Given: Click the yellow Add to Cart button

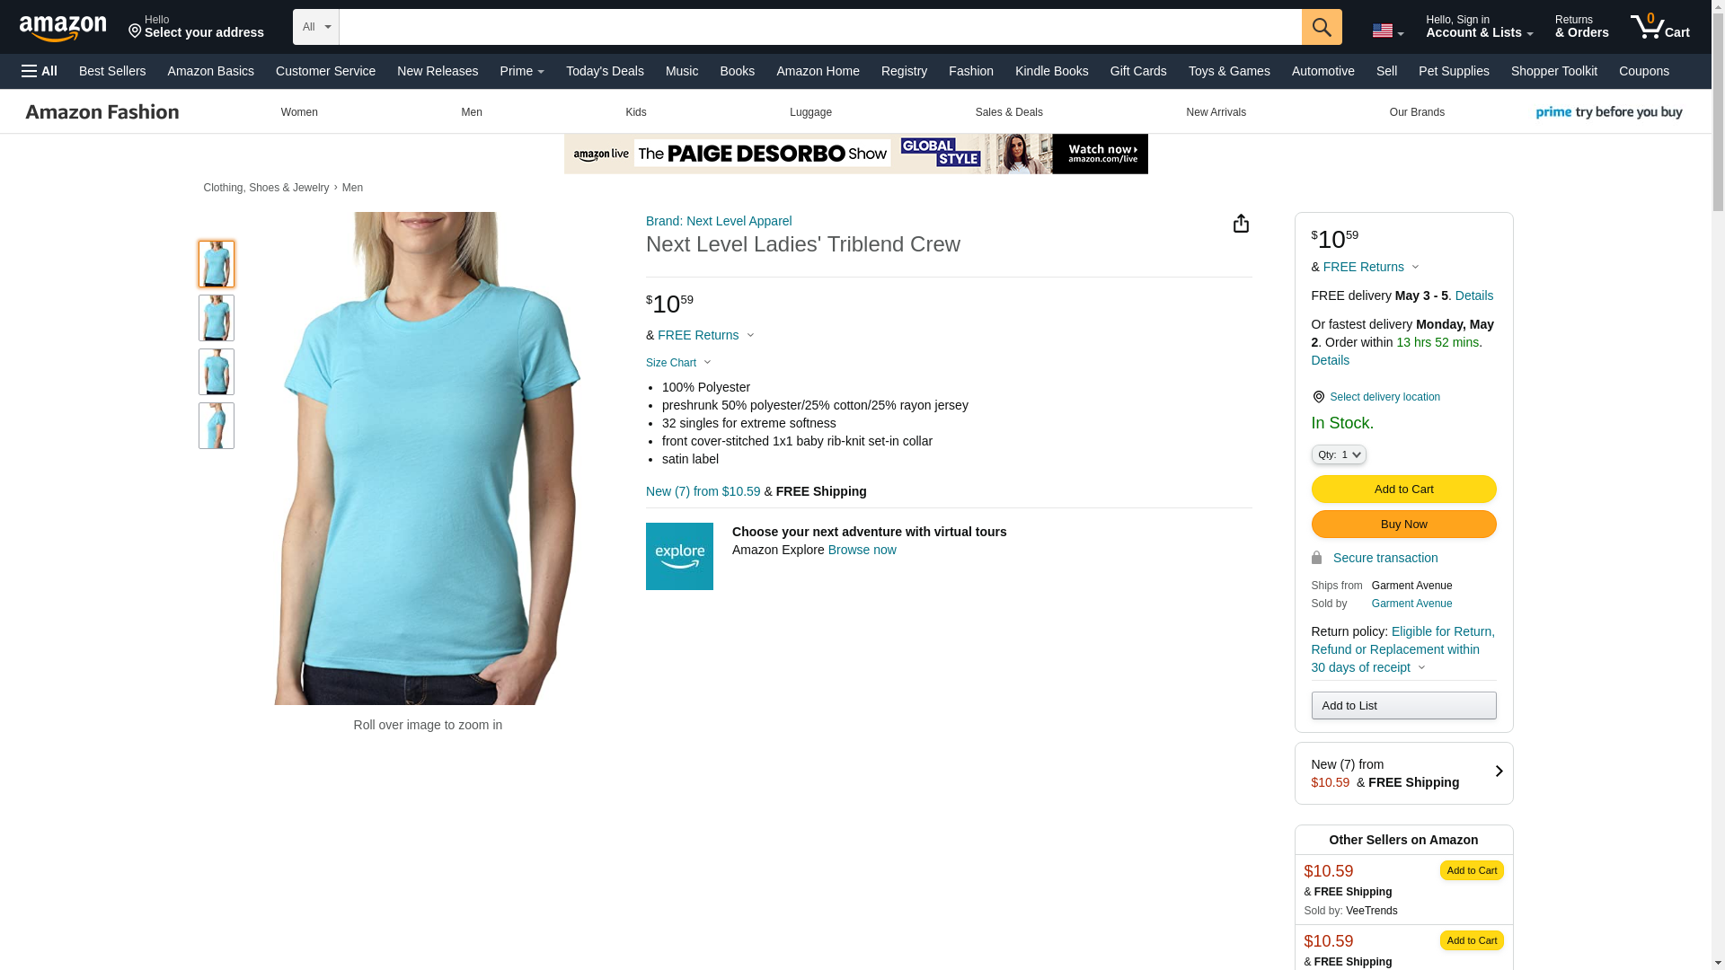Looking at the screenshot, I should [x=1403, y=489].
